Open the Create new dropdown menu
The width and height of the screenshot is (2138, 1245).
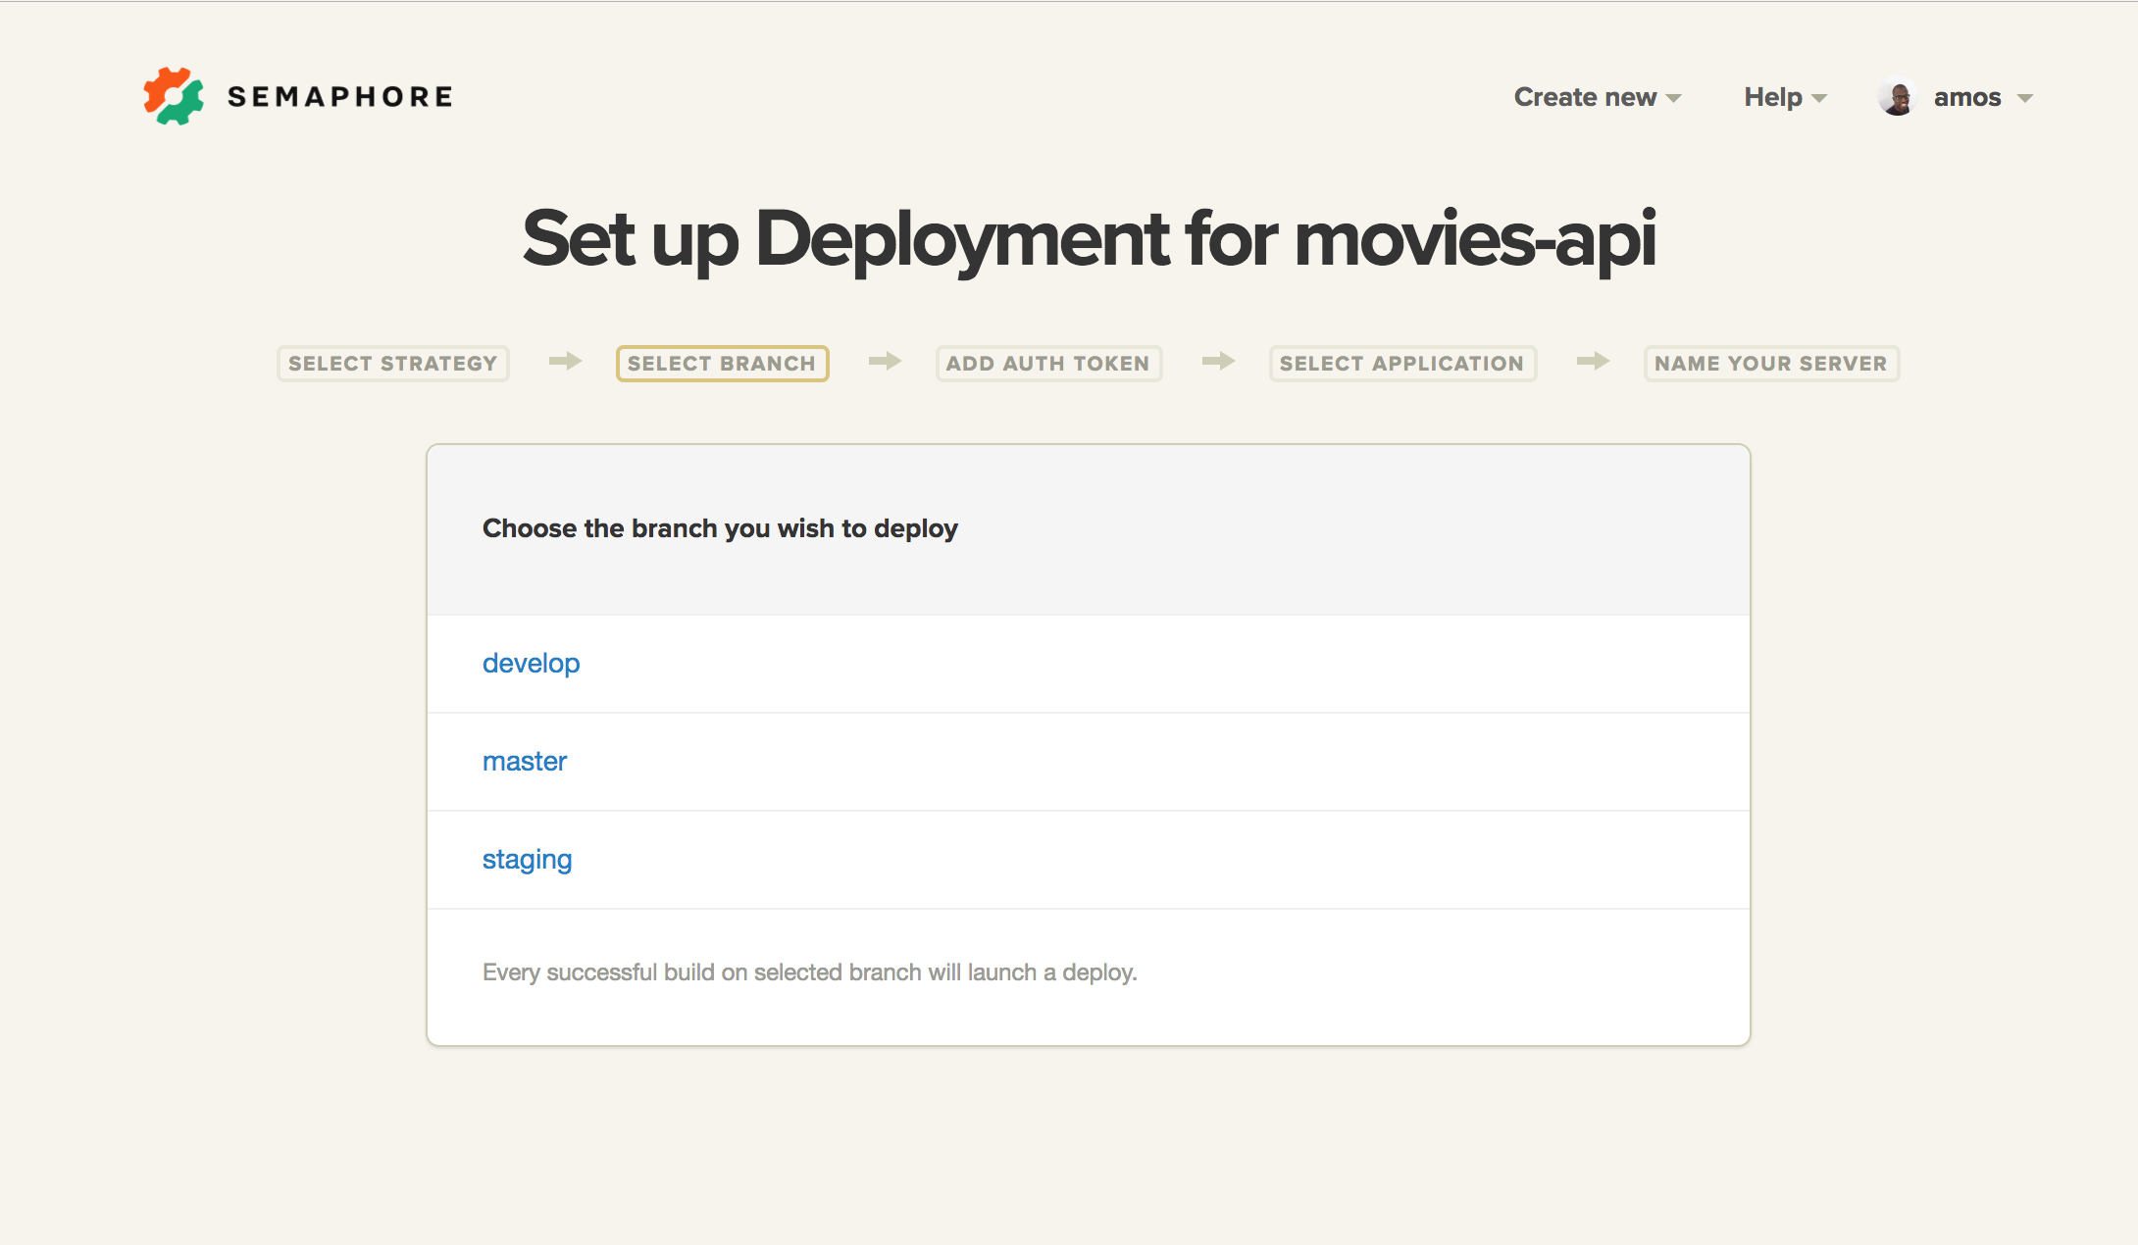coord(1598,97)
